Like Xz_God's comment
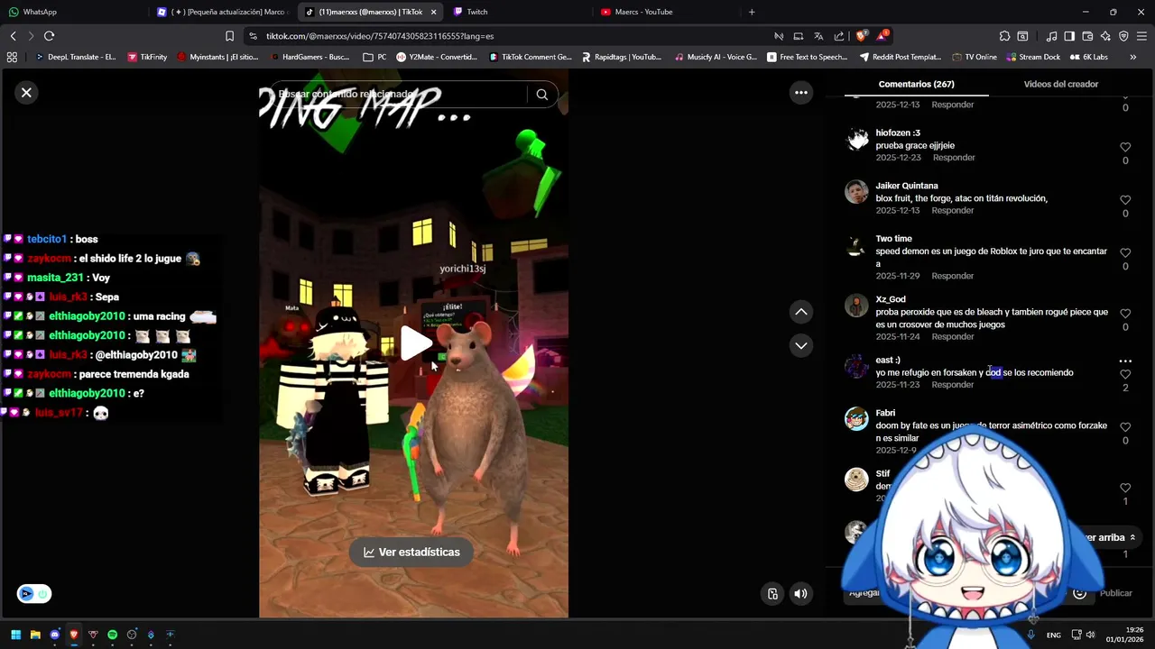 coord(1125,314)
